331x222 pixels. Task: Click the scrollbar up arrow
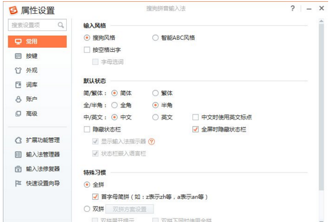click(x=321, y=21)
